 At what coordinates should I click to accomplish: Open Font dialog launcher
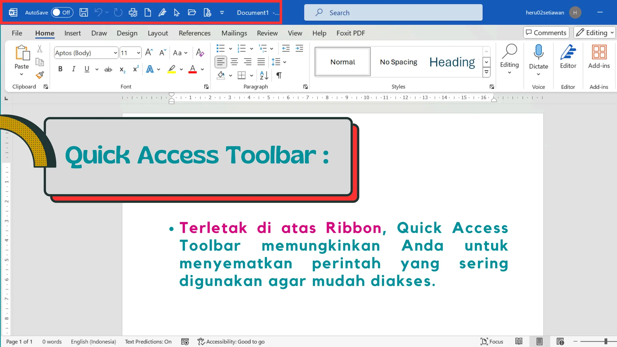206,87
